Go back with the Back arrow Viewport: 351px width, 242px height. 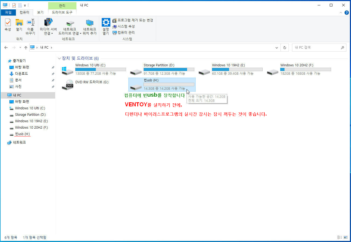pyautogui.click(x=6, y=48)
